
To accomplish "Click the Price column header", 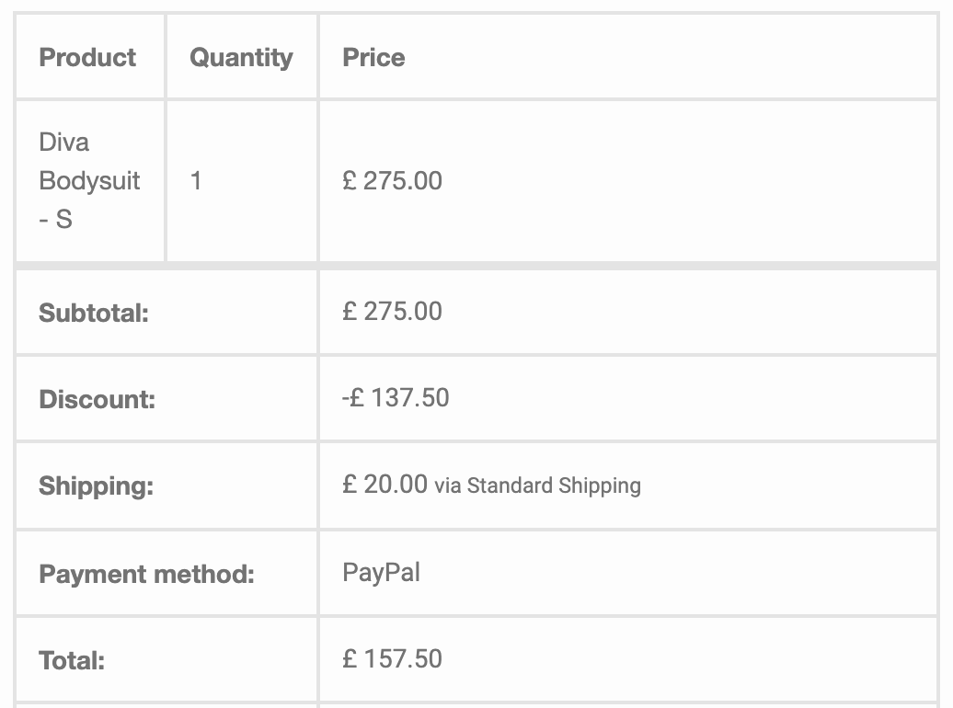I will point(373,57).
